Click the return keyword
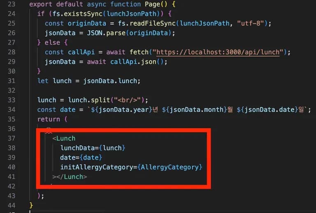316x213 pixels. tap(49, 119)
